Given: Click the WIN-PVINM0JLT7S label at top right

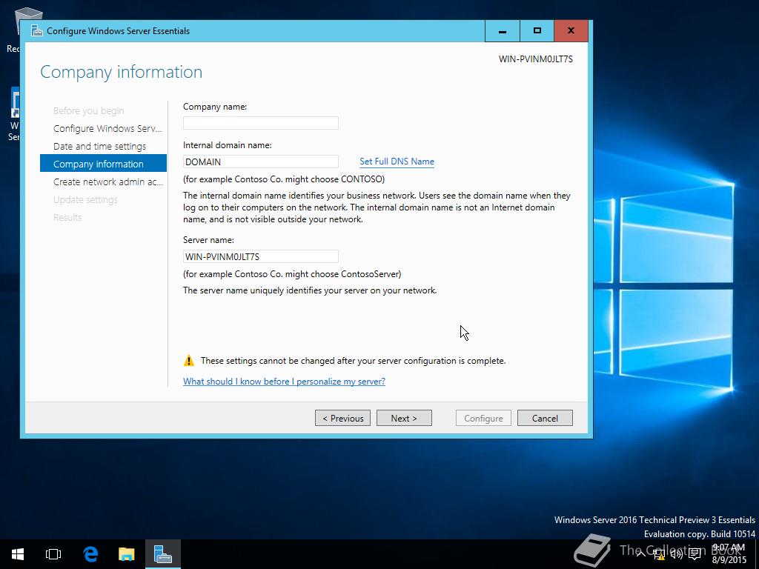Looking at the screenshot, I should 536,59.
